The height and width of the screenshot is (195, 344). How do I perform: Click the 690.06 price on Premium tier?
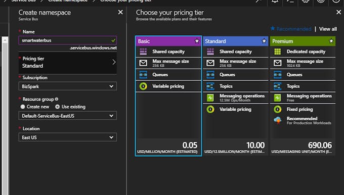pos(320,145)
